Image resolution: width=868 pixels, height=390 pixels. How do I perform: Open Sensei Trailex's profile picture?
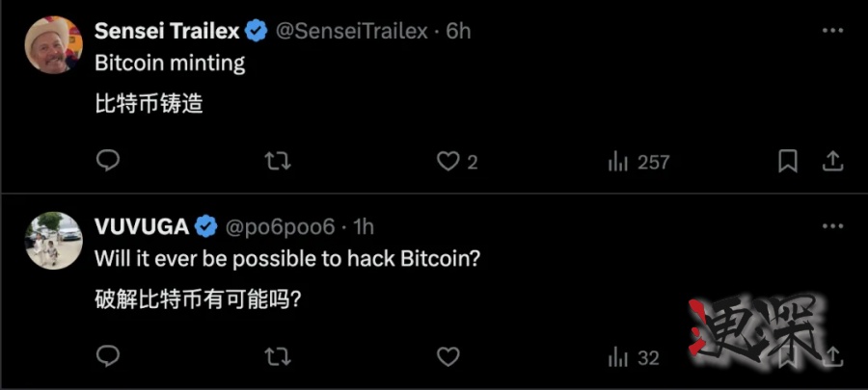53,45
